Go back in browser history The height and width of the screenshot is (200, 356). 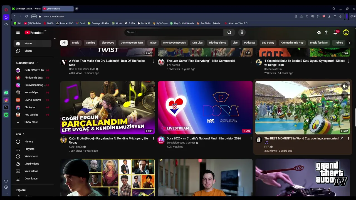tap(14, 16)
